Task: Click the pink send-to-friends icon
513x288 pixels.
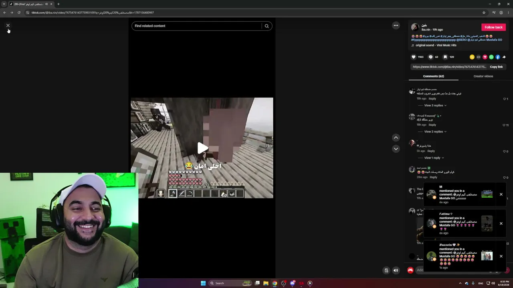Action: [x=485, y=57]
